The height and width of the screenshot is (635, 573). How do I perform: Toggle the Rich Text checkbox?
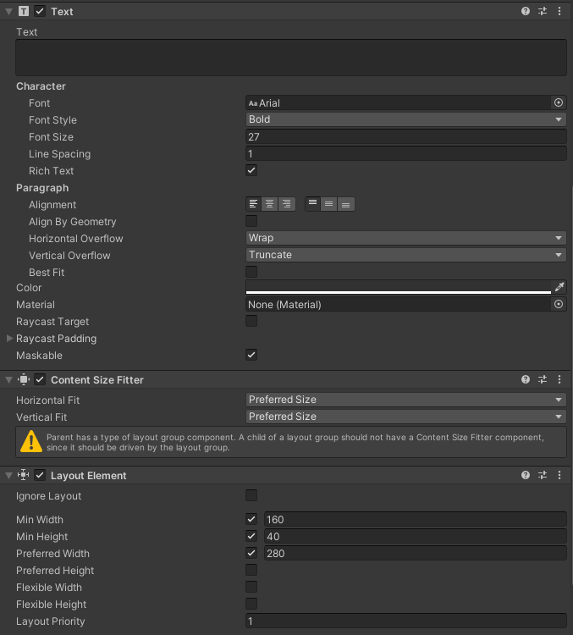[251, 170]
